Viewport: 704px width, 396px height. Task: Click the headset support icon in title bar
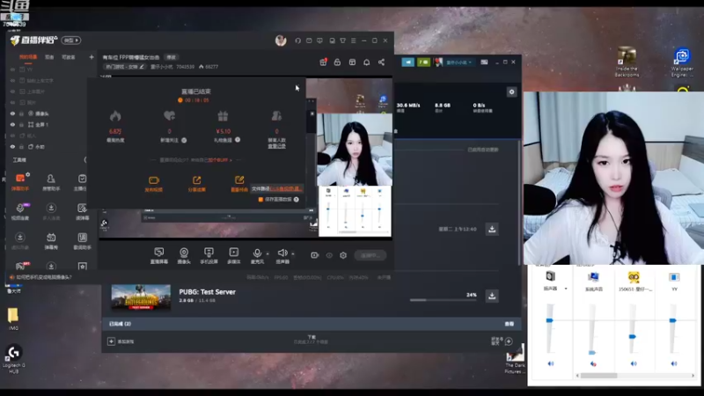point(297,40)
